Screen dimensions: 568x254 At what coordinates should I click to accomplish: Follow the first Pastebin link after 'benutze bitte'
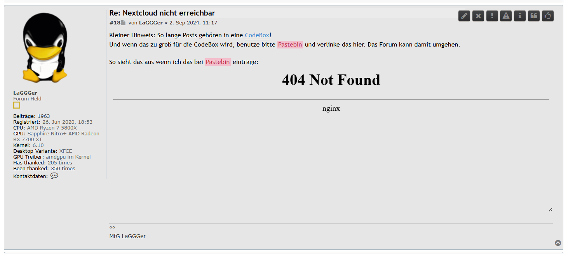tap(290, 45)
